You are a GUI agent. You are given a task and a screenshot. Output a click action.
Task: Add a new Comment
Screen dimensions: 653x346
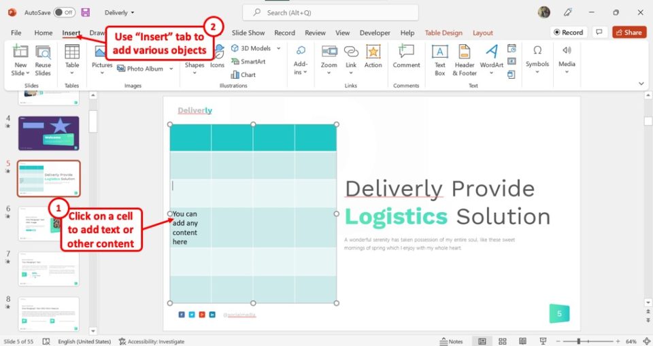(406, 56)
